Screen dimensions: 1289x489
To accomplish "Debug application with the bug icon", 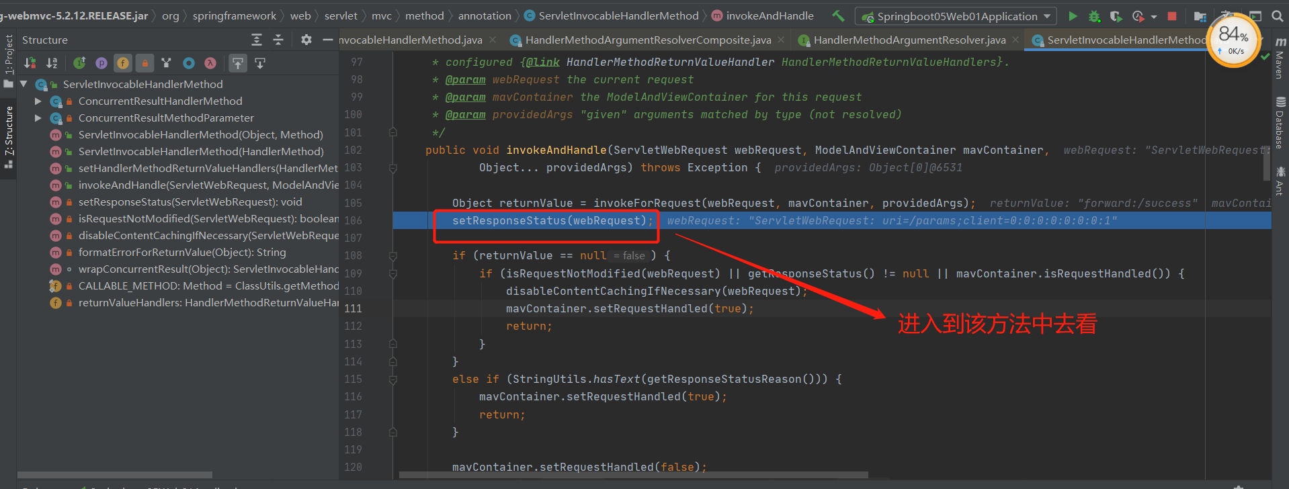I will [1094, 16].
